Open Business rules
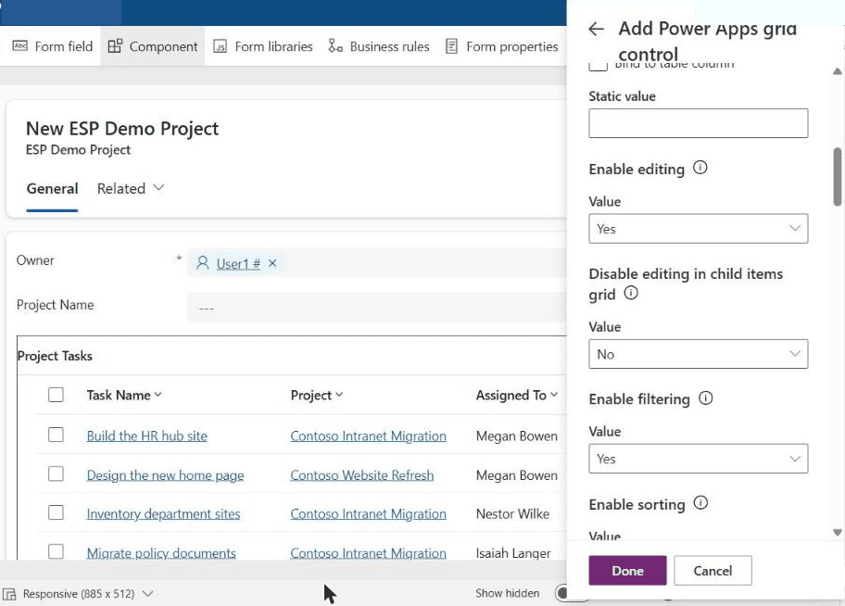This screenshot has height=606, width=845. click(x=379, y=46)
